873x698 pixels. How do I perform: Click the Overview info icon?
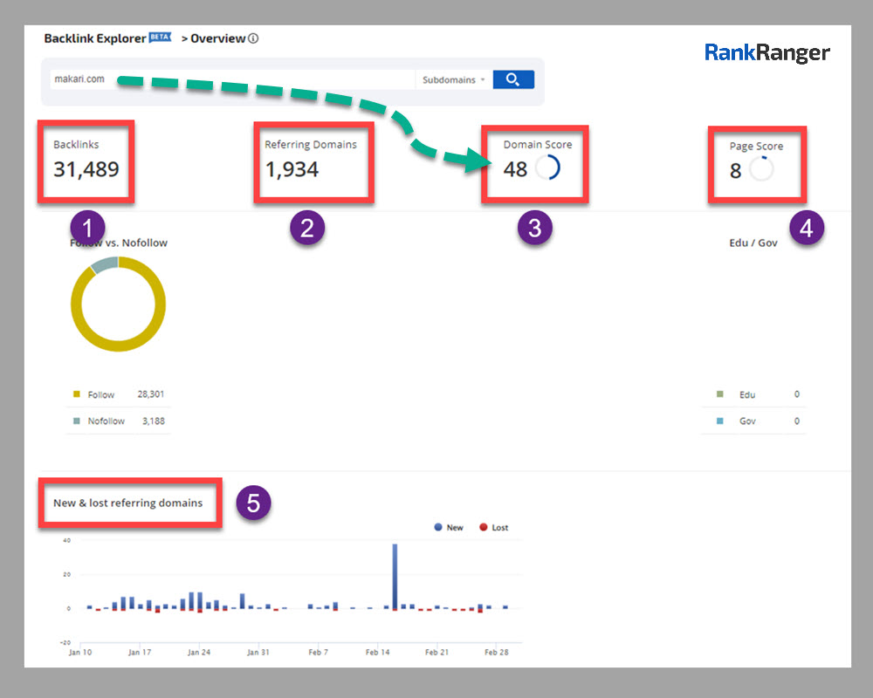(253, 38)
